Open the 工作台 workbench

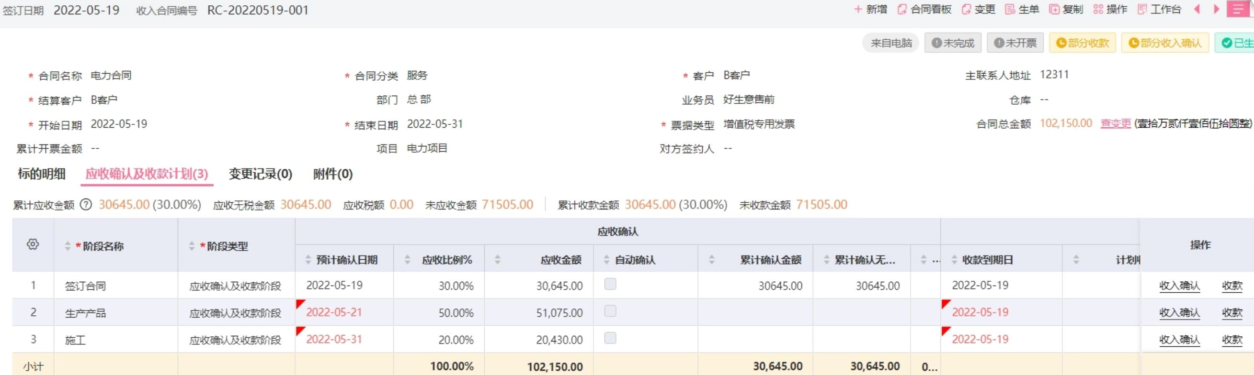click(1159, 9)
